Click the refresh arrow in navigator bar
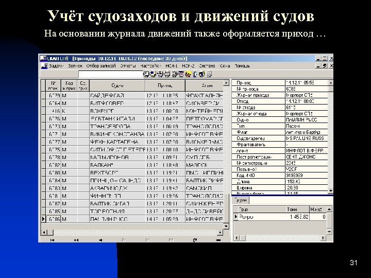 195,240
